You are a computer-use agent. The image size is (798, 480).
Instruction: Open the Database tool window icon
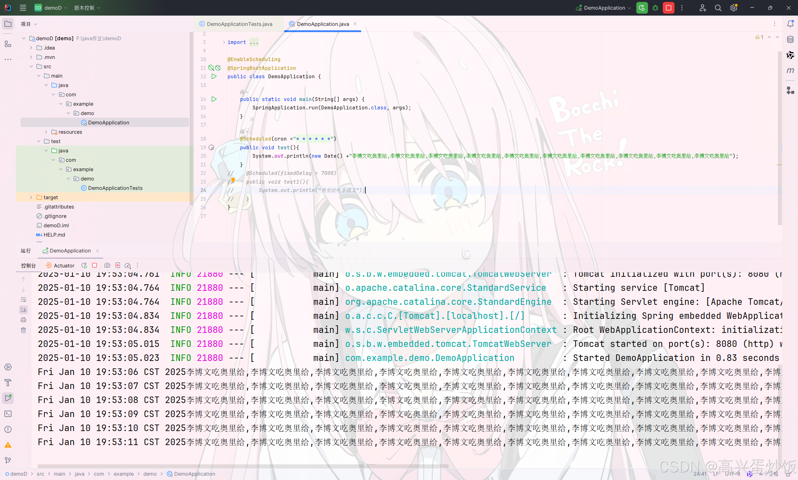point(790,40)
